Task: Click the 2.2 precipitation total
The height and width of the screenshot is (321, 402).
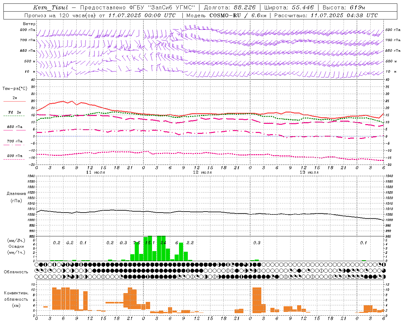Action: click(190, 243)
